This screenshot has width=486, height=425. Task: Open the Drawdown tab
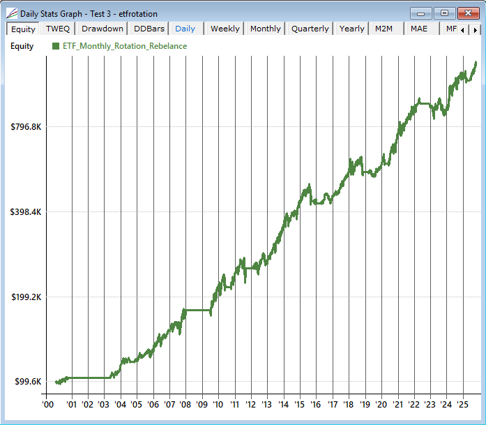click(102, 29)
